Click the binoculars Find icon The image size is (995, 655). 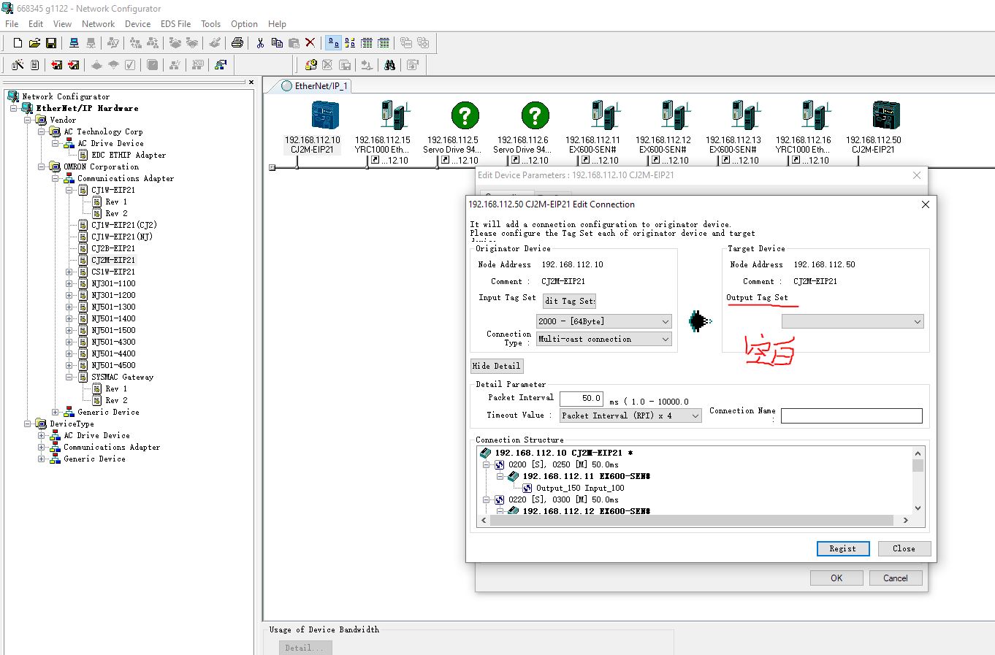pos(390,65)
